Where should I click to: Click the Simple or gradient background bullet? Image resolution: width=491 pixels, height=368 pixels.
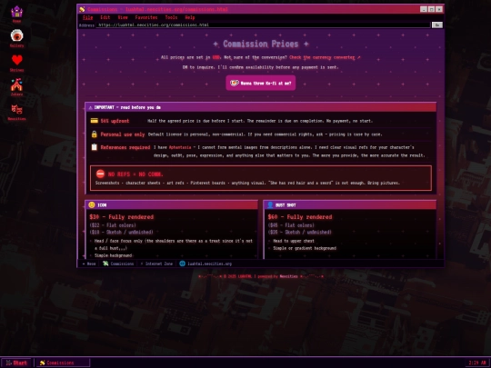pos(305,248)
